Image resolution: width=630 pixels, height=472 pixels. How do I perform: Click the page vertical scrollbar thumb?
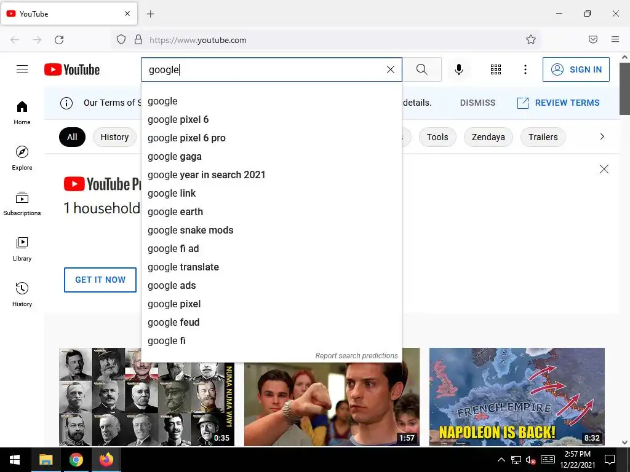625,88
